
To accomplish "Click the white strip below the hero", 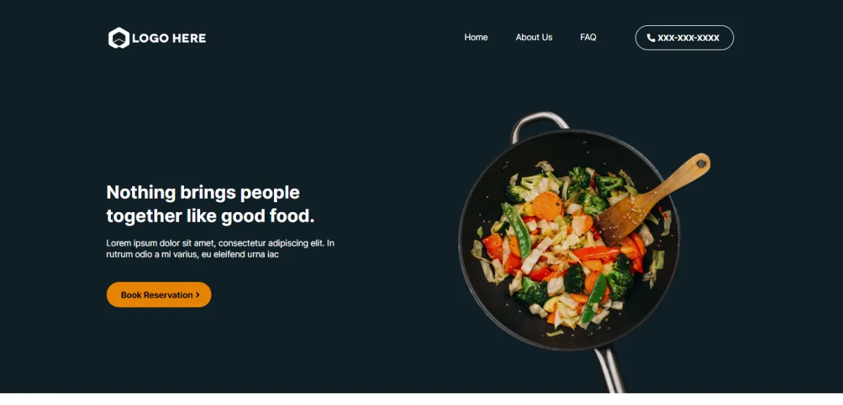I will point(421,399).
